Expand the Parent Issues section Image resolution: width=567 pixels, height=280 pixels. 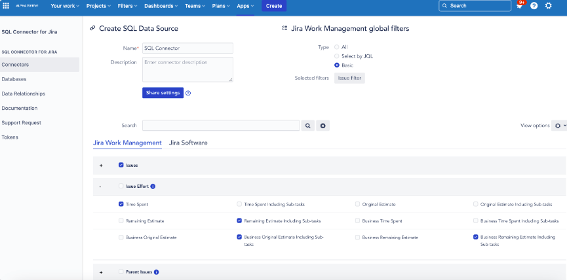tap(101, 272)
